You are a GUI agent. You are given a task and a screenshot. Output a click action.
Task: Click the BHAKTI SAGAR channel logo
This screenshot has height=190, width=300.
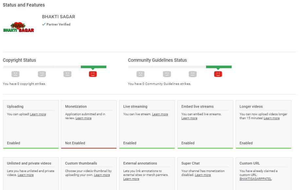pyautogui.click(x=19, y=27)
